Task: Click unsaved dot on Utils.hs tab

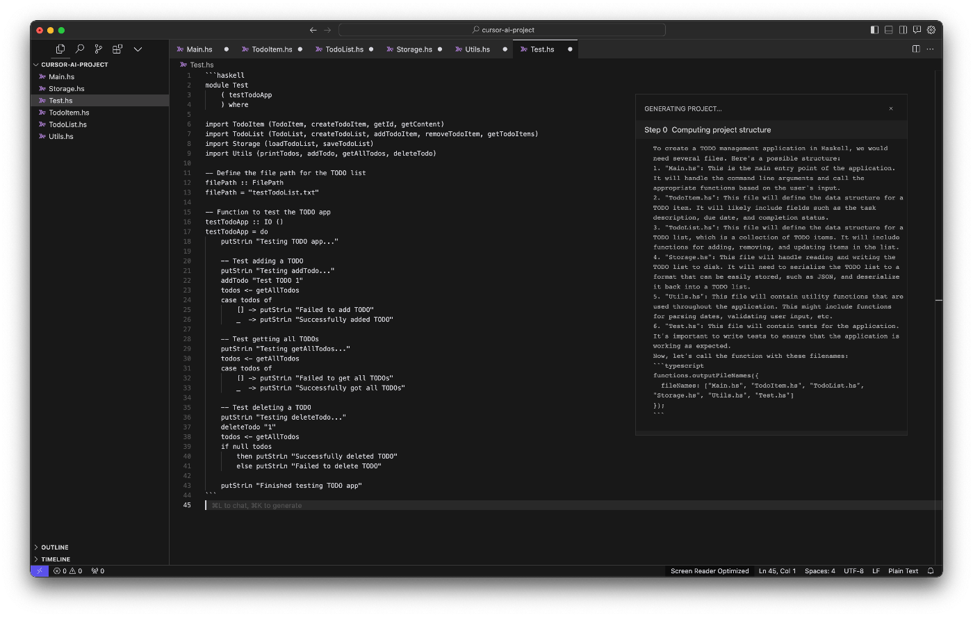Action: [x=505, y=49]
